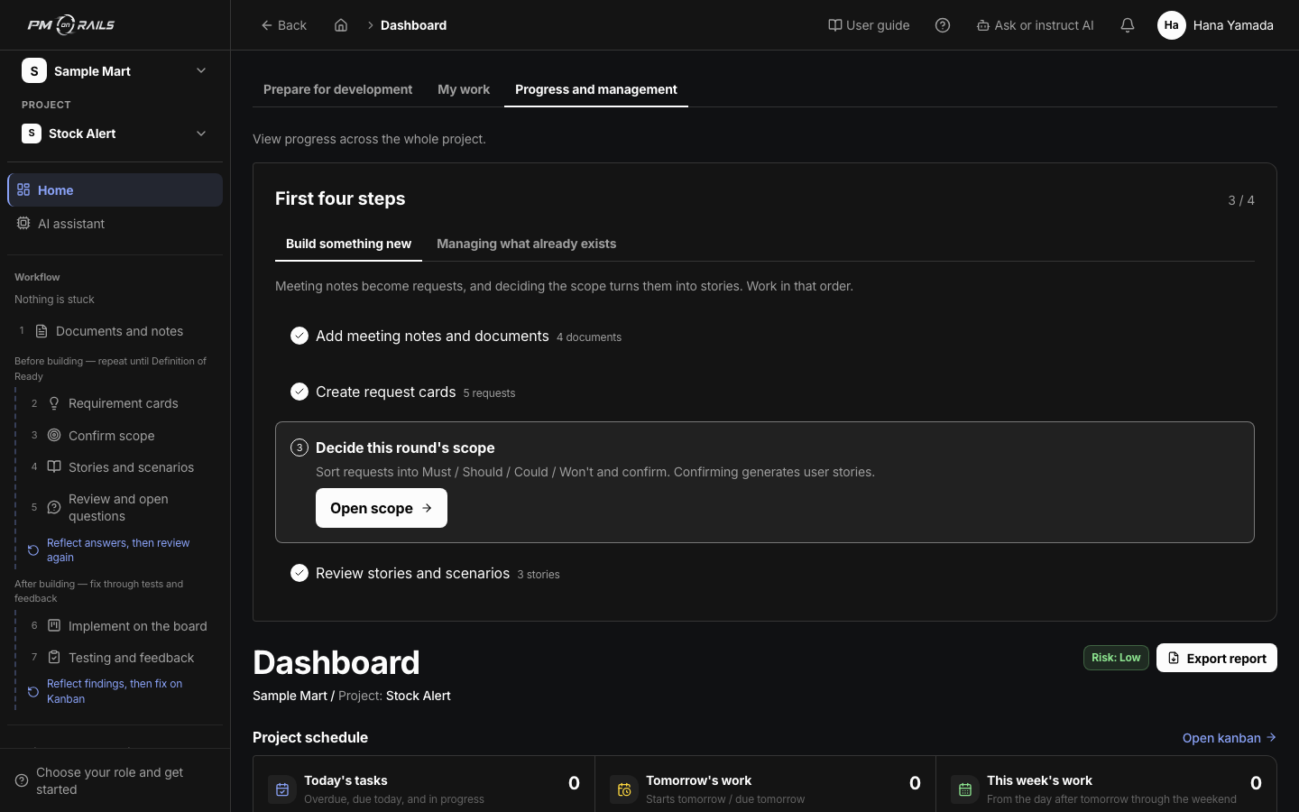Click Today's tasks calendar icon
Screen dimensions: 1299x812
point(282,789)
